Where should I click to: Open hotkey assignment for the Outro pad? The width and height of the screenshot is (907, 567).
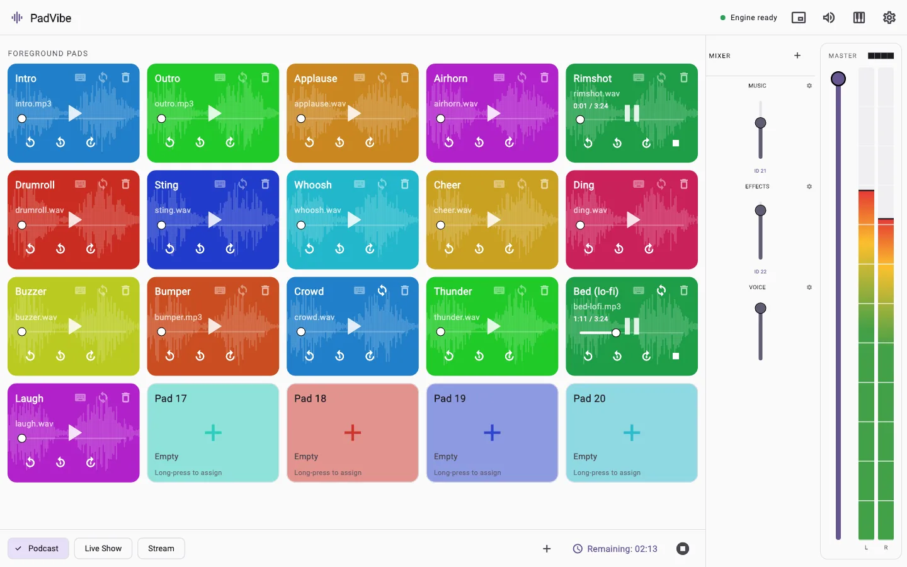(x=220, y=77)
